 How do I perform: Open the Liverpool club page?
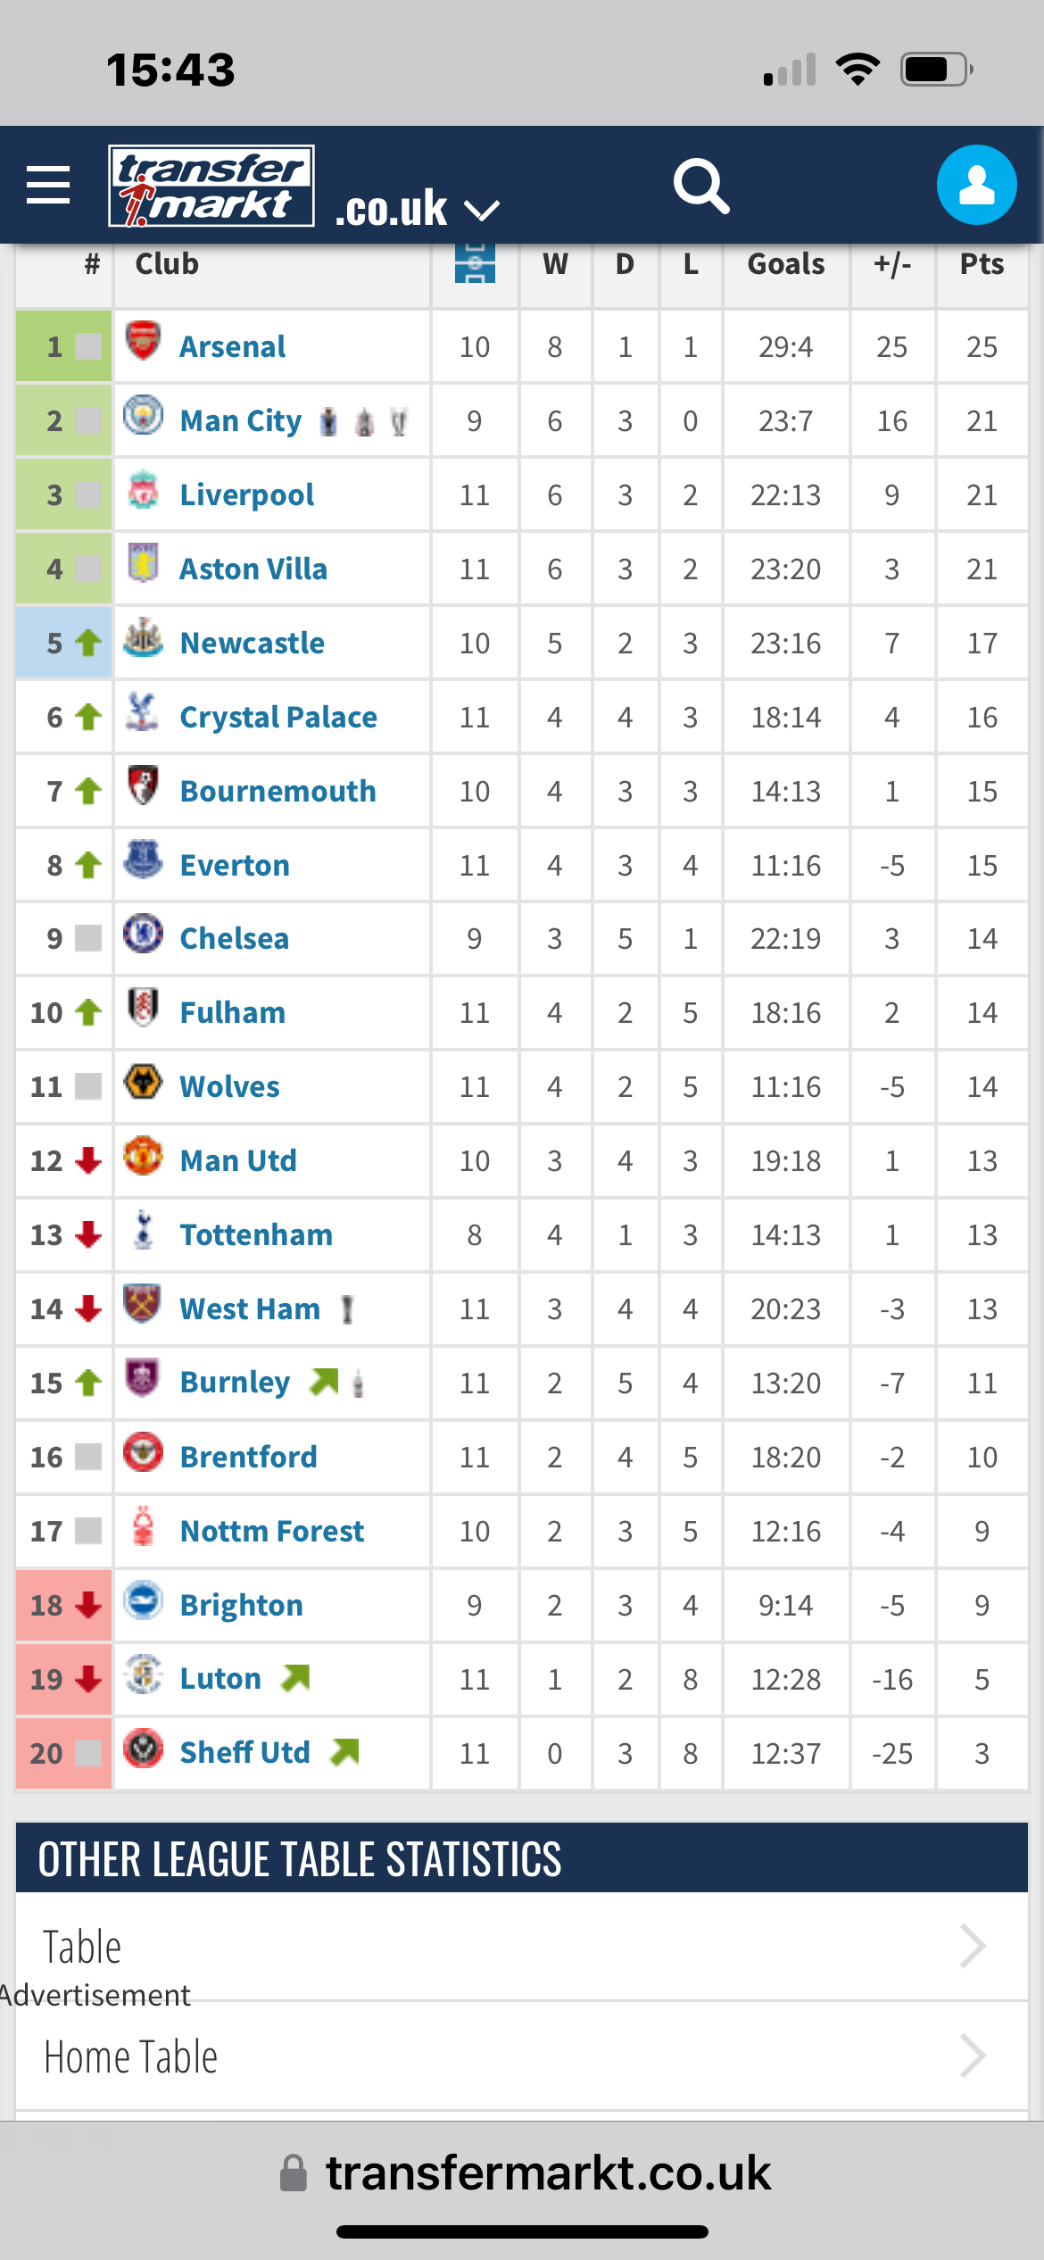(x=247, y=494)
